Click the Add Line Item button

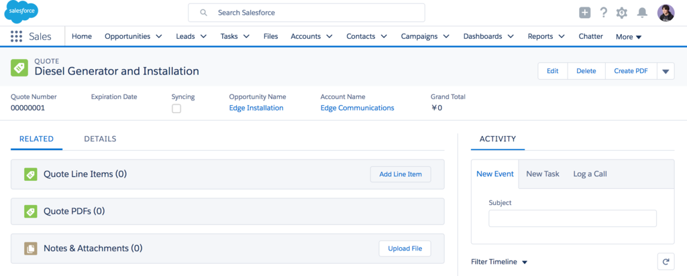(401, 174)
